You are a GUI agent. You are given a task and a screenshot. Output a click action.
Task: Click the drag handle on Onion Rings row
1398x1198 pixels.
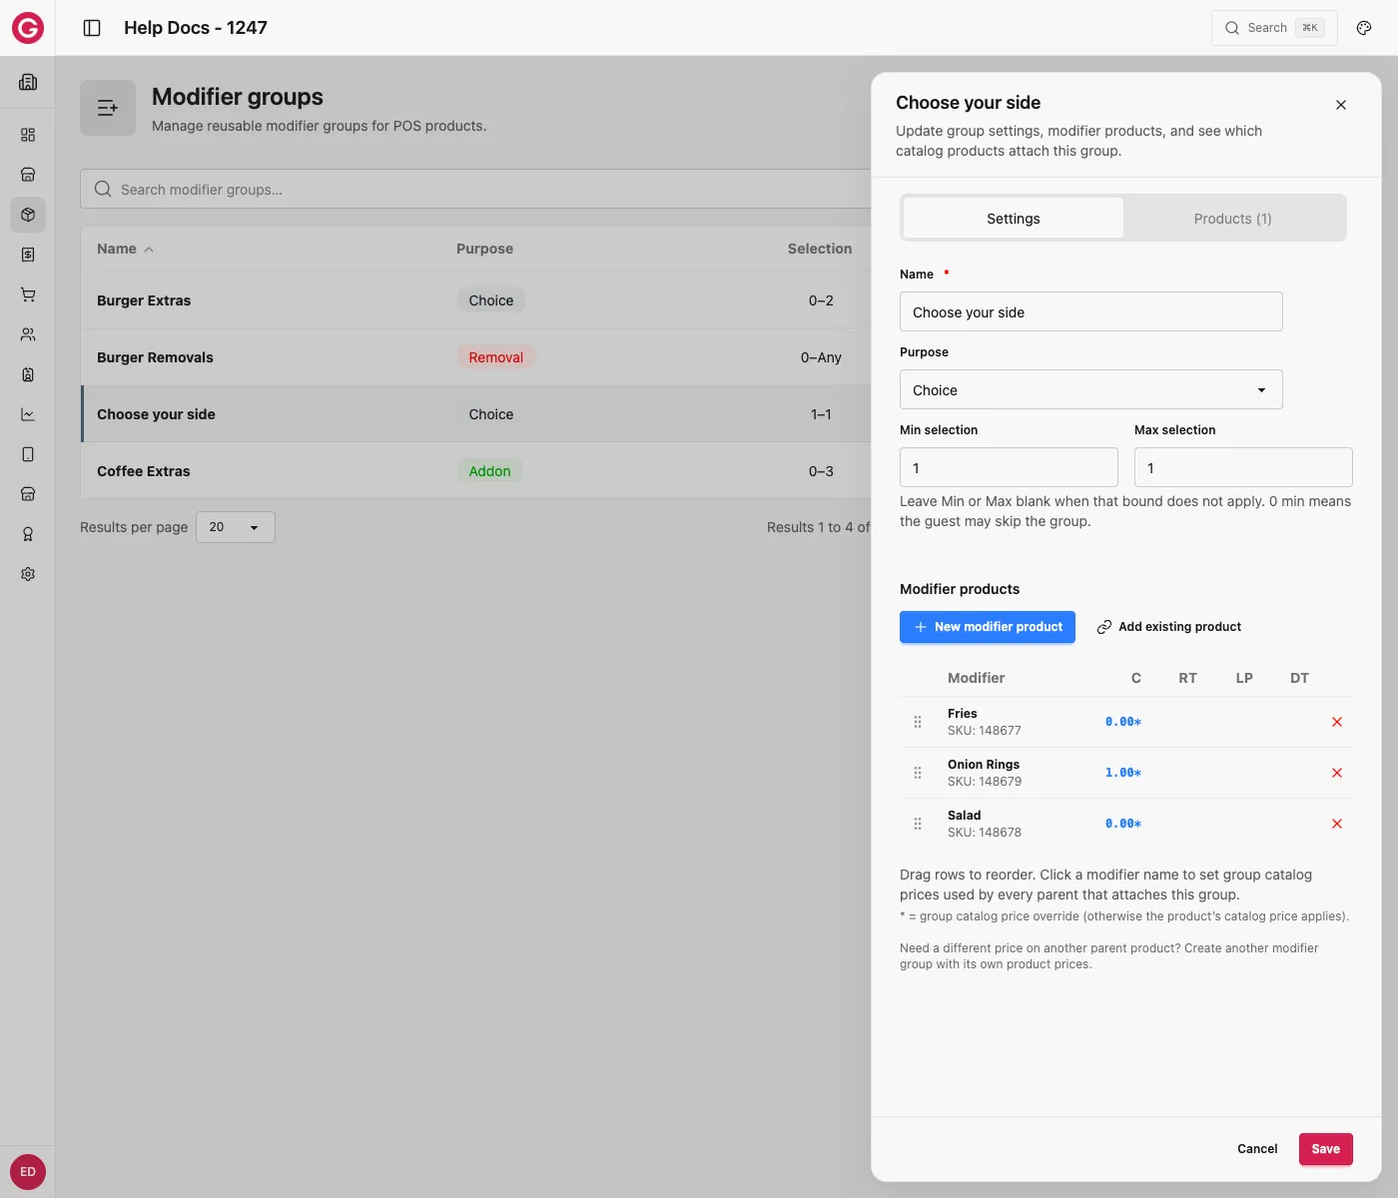(x=918, y=773)
